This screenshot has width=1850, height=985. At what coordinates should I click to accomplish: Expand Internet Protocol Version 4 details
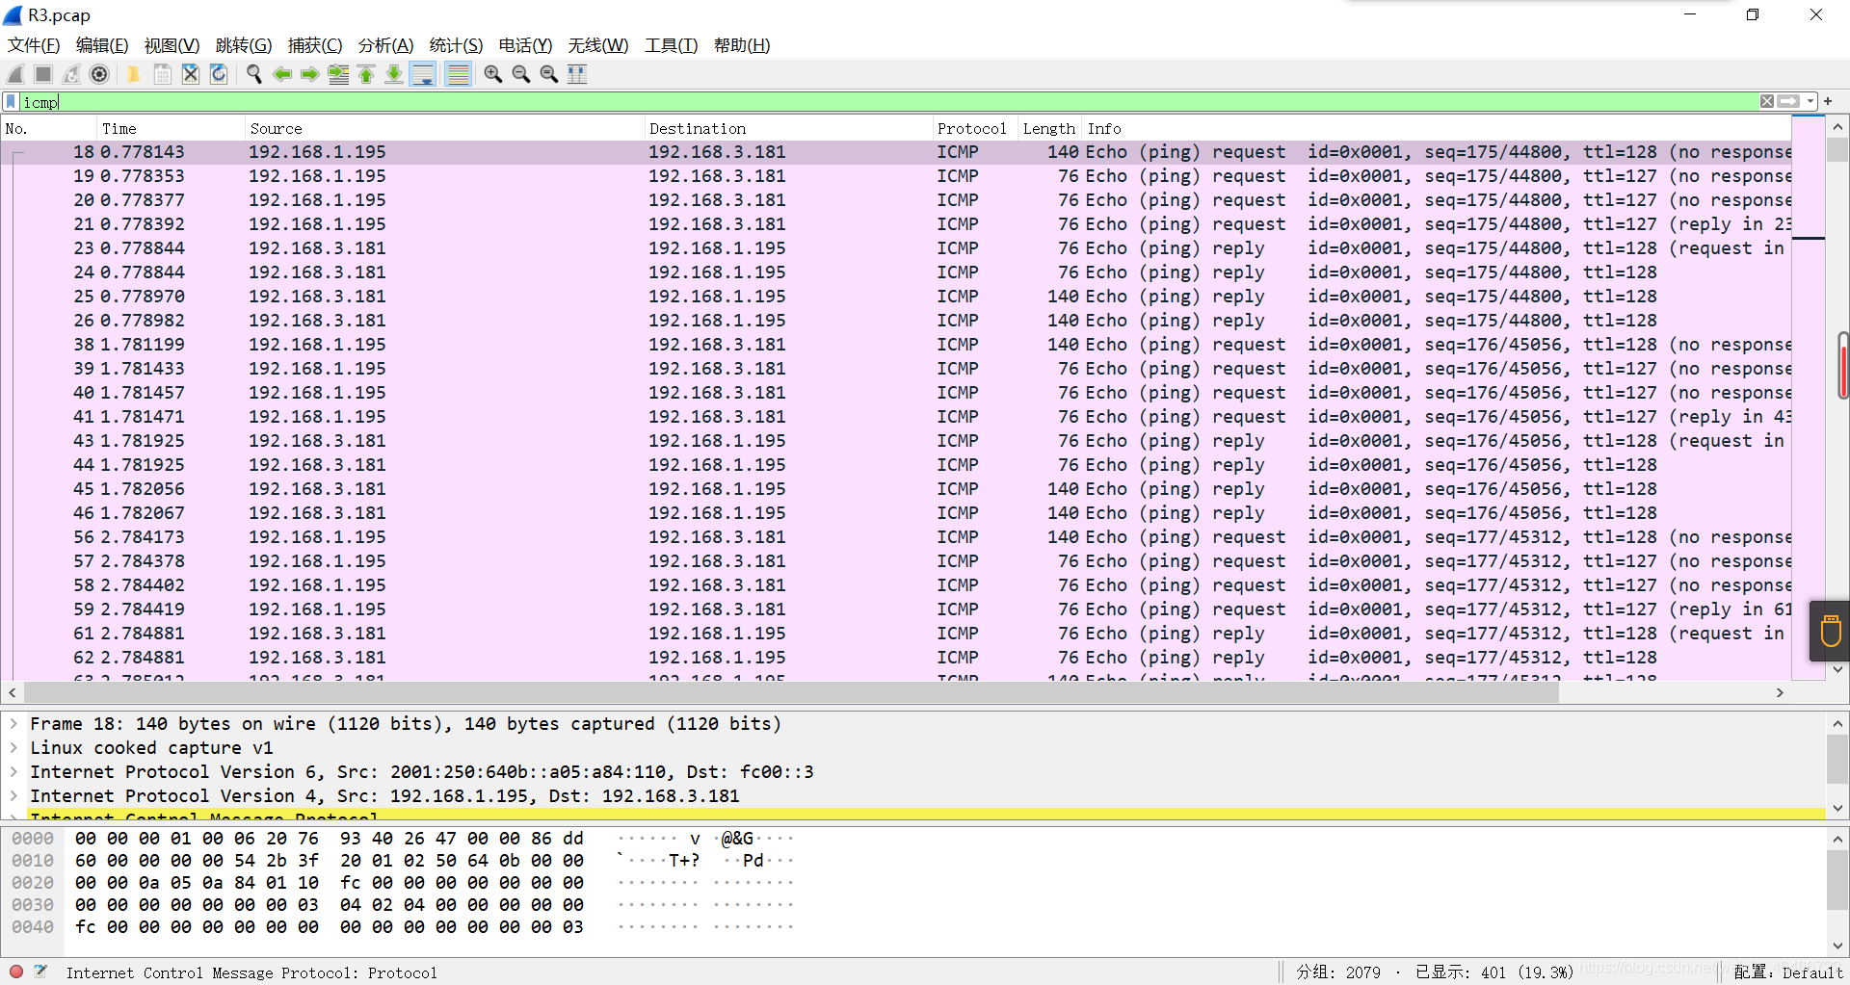click(13, 795)
